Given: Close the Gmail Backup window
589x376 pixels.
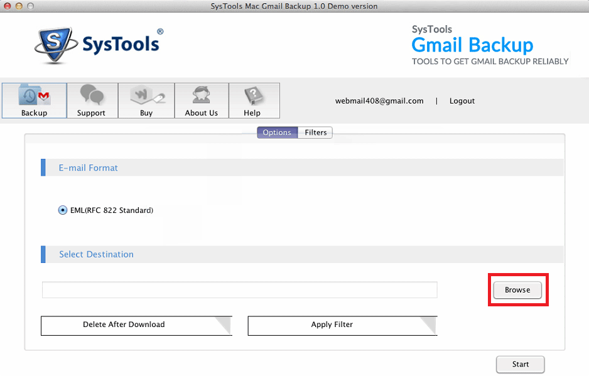Looking at the screenshot, I should tap(8, 6).
